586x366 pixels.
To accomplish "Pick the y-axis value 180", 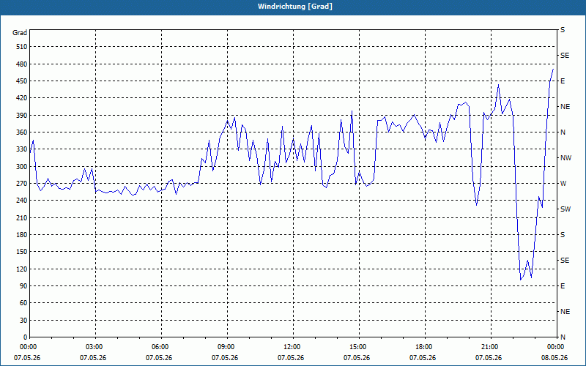I will [x=22, y=235].
